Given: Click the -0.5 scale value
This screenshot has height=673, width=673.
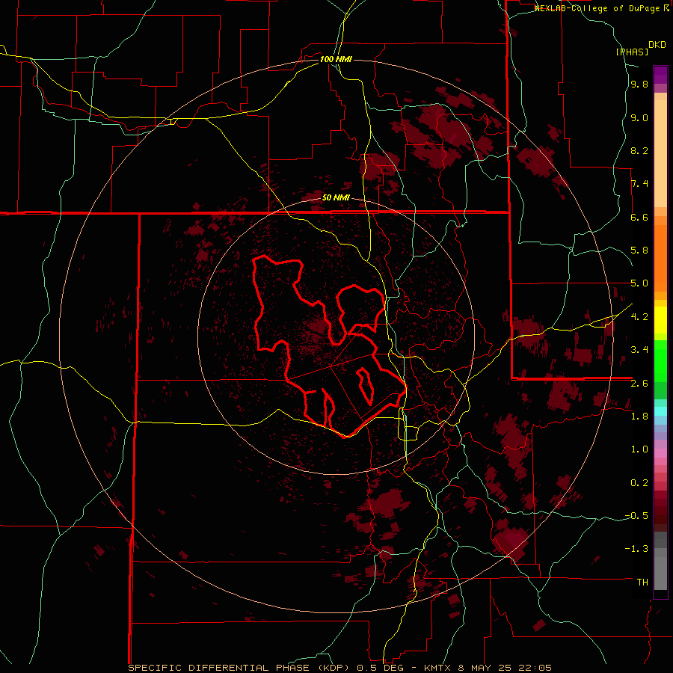Looking at the screenshot, I should click(x=636, y=515).
